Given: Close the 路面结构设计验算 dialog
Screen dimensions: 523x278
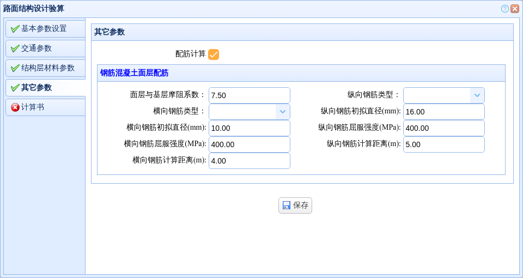Looking at the screenshot, I should pos(514,9).
